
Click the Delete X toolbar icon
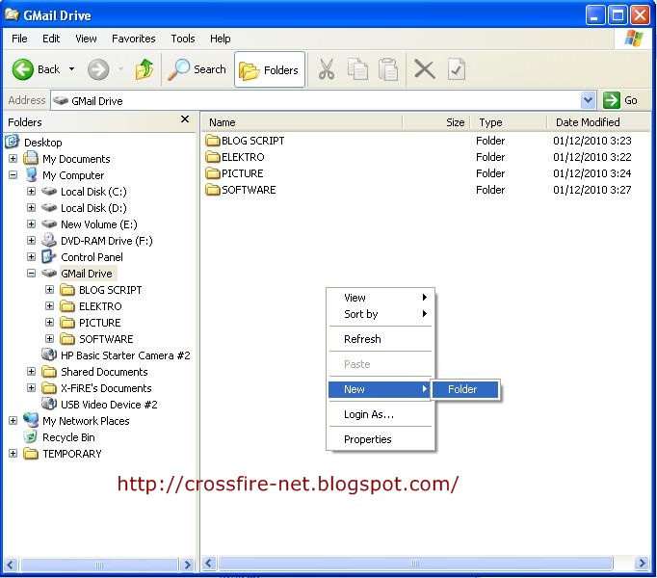425,69
